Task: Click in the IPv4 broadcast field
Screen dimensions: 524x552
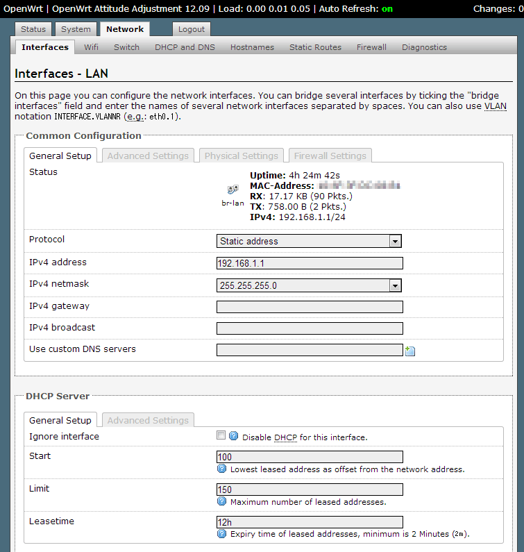Action: pyautogui.click(x=310, y=328)
